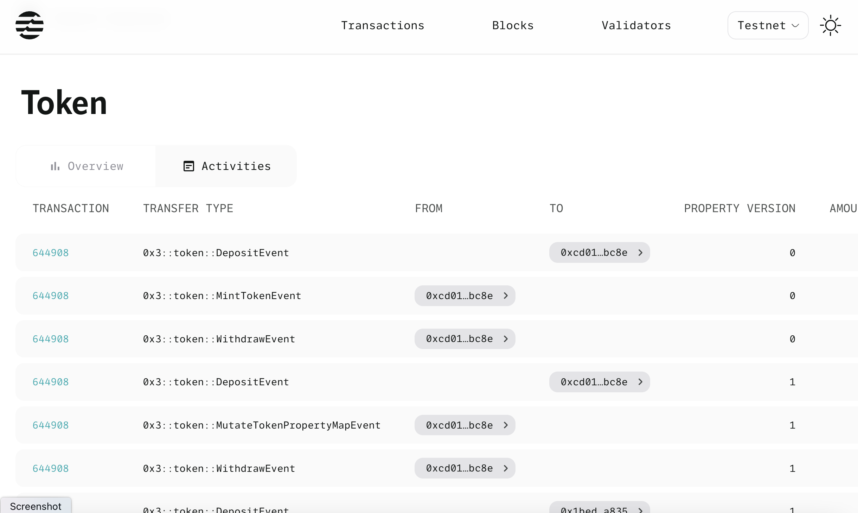
Task: Open transaction 644908 from the DepositEvent row
Action: pyautogui.click(x=50, y=253)
